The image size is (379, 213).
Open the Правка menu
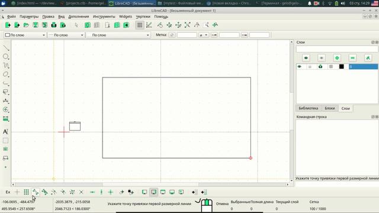tap(48, 17)
